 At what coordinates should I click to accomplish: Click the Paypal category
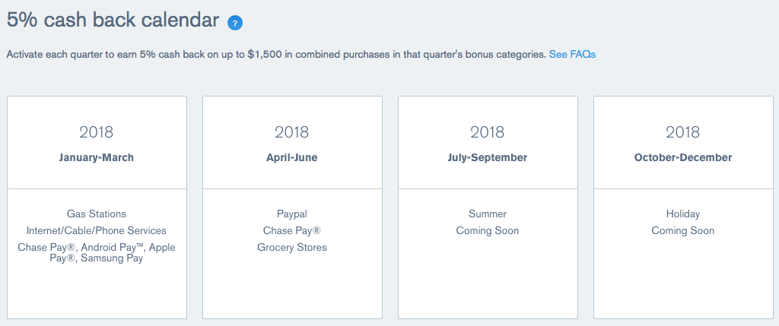292,214
